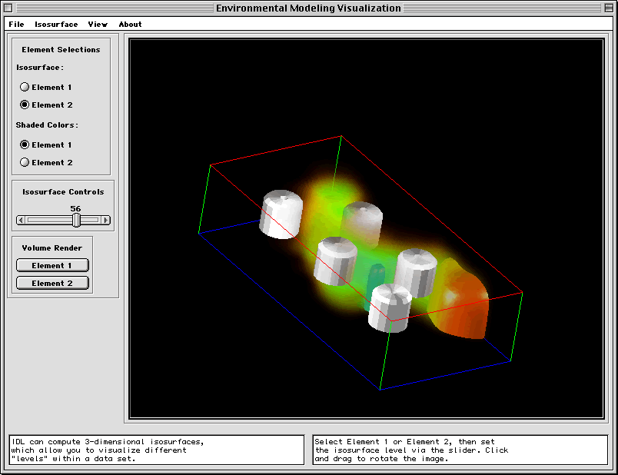Select Element 2 under Isosurface
618x475 pixels.
24,105
